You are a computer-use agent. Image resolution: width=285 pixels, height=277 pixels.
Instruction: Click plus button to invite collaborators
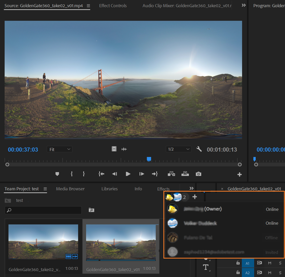(195, 197)
